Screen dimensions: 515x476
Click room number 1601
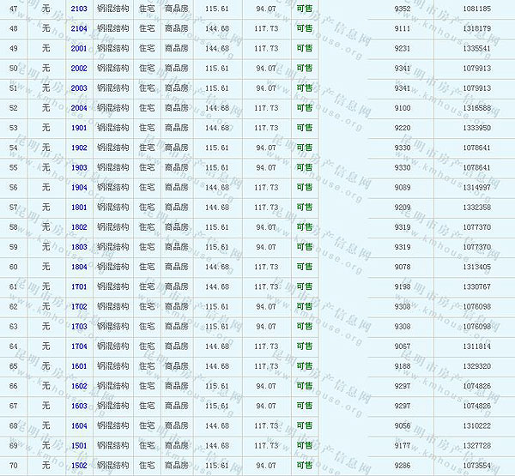tap(79, 366)
